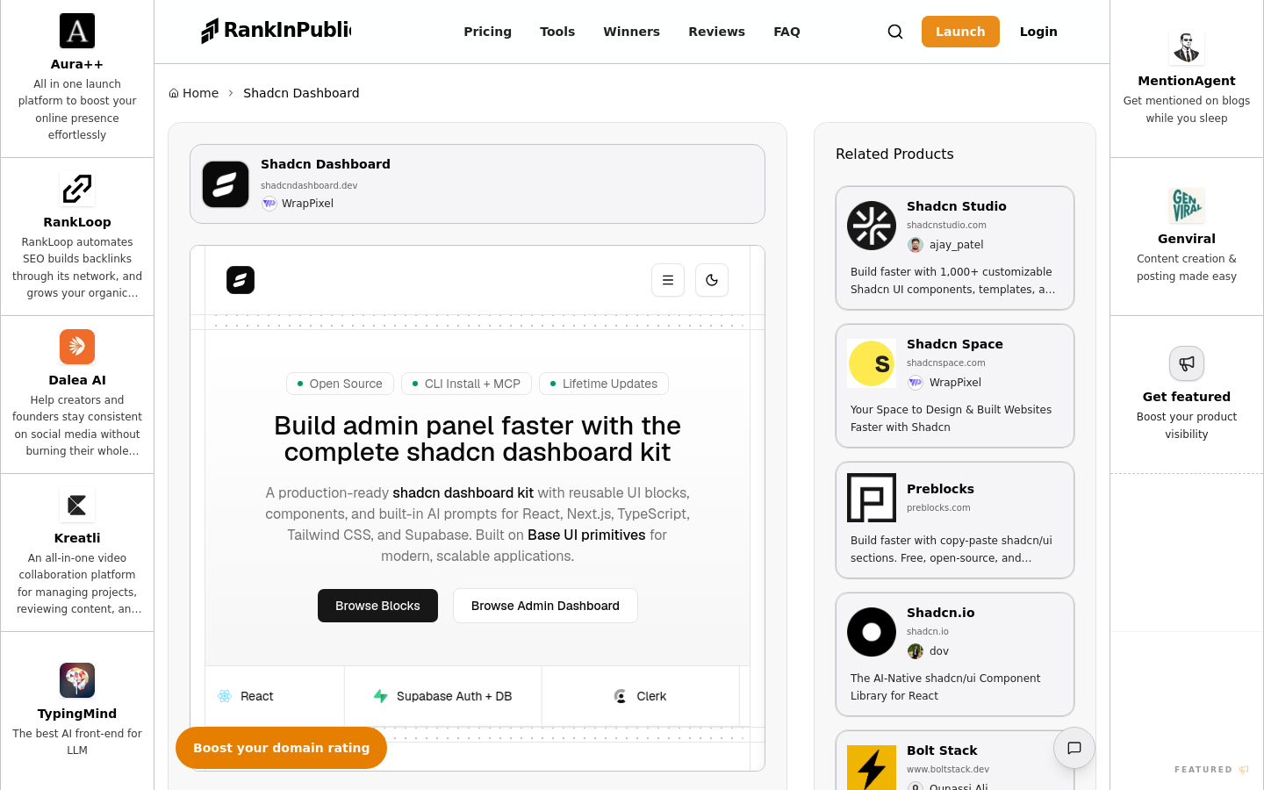1264x790 pixels.
Task: Click the Shadcn Studio logo icon
Action: pyautogui.click(x=872, y=226)
